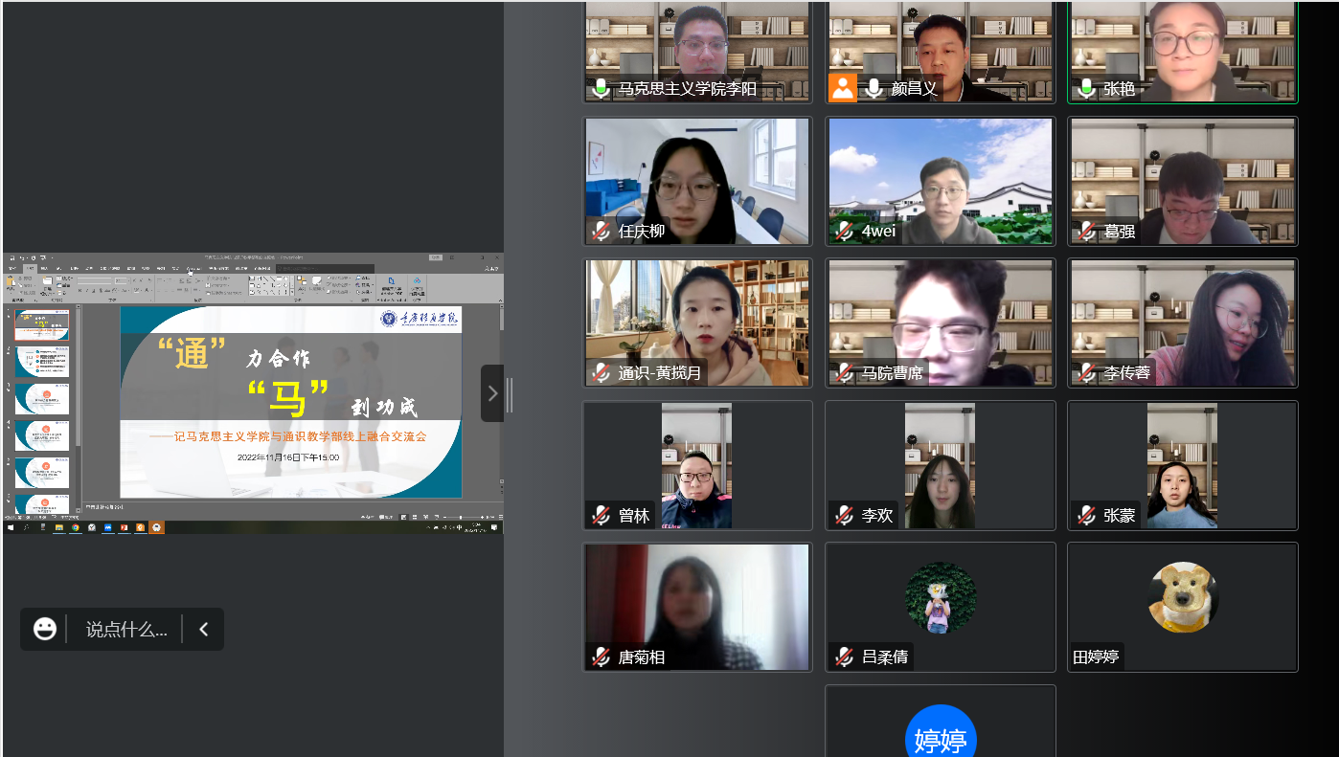Click 吕柔倩's round profile avatar
The image size is (1339, 757).
click(x=940, y=597)
